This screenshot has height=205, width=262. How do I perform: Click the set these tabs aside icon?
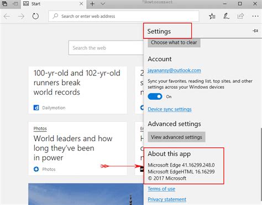click(15, 4)
